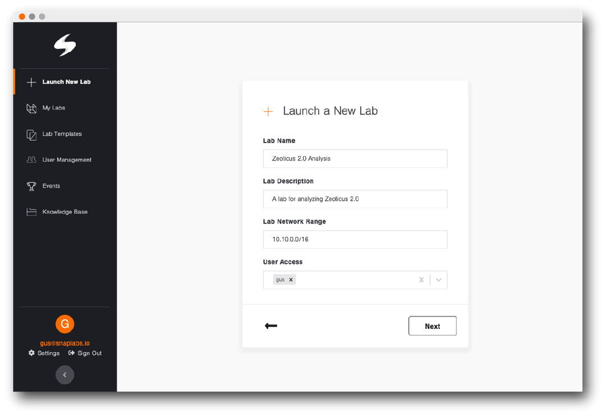Screen dimensions: 606x417
Task: Collapse the sidebar with the chevron button
Action: point(65,374)
